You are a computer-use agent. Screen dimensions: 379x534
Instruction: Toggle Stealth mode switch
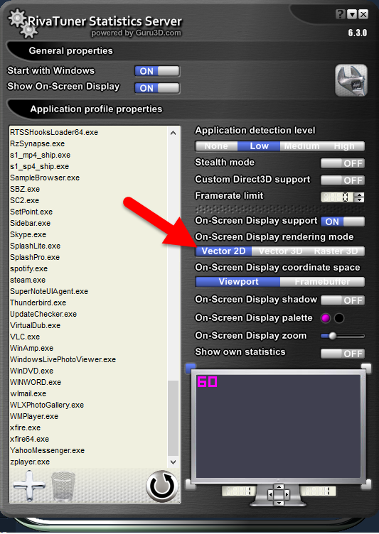click(x=343, y=163)
